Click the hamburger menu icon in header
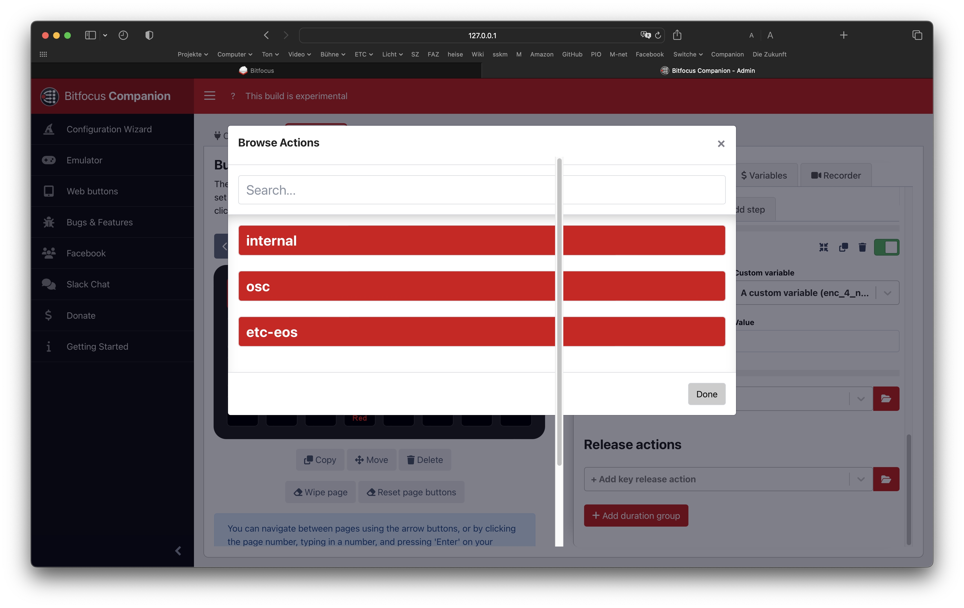 coord(209,96)
